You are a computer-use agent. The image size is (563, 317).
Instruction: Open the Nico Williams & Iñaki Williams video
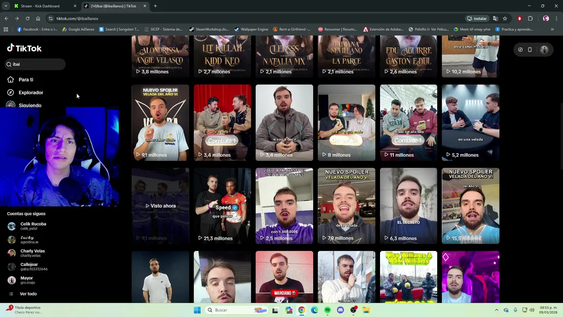pyautogui.click(x=409, y=277)
